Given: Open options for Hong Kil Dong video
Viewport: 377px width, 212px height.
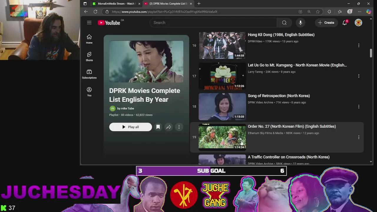Looking at the screenshot, I should (x=359, y=45).
